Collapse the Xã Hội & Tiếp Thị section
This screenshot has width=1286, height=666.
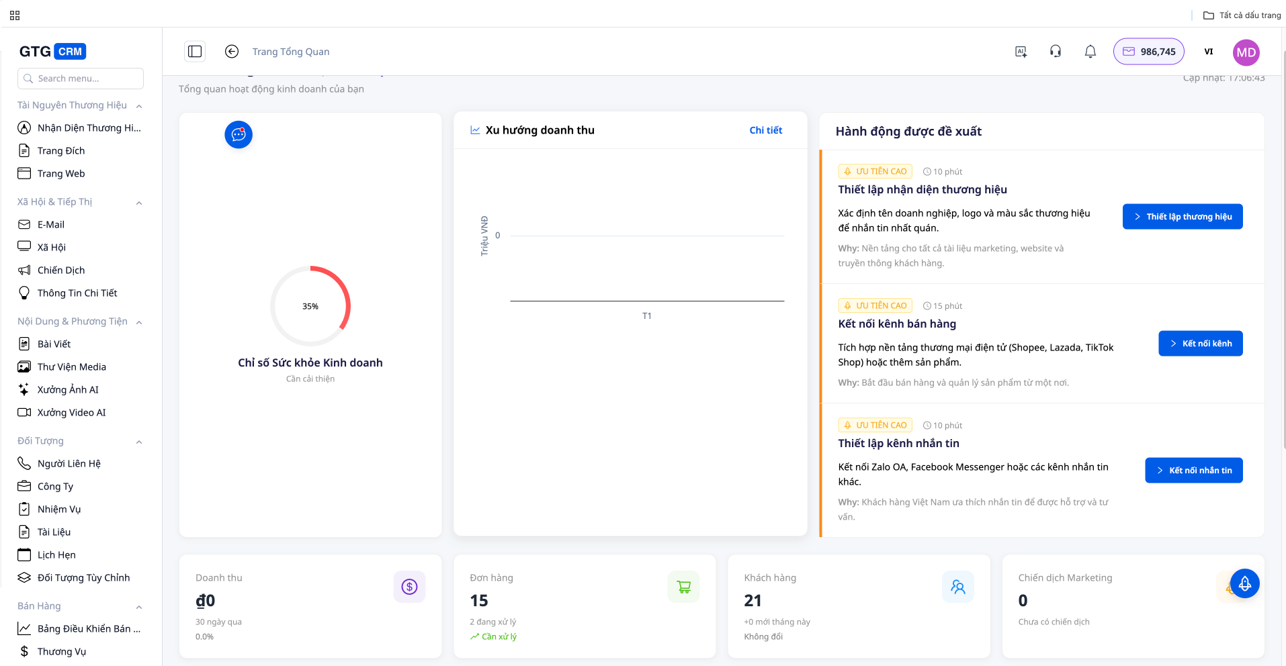[139, 203]
